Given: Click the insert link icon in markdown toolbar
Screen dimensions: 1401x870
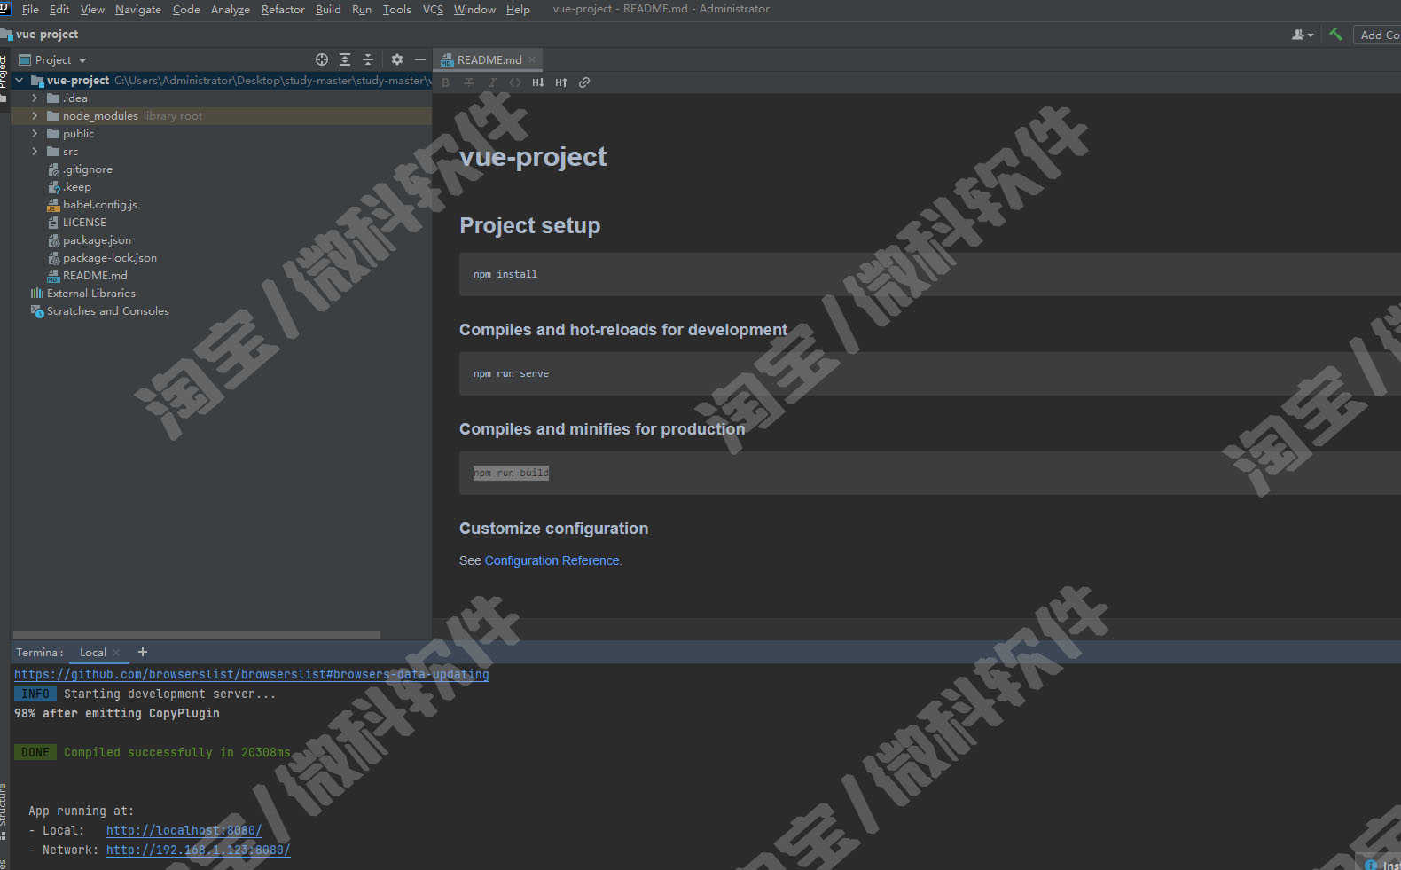Looking at the screenshot, I should tap(584, 82).
